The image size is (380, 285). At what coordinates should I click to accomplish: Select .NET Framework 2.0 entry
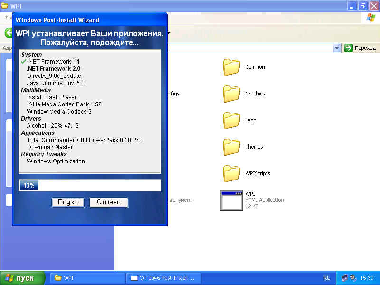tap(54, 69)
